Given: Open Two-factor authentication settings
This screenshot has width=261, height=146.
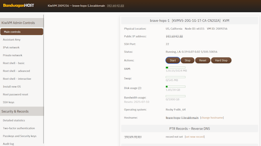Looking at the screenshot, I should [x=19, y=128].
